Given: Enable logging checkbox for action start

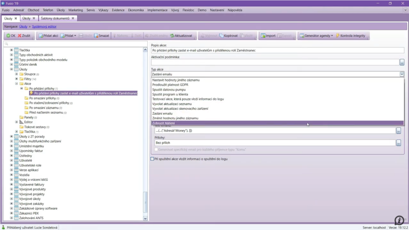Looking at the screenshot, I should pyautogui.click(x=152, y=159).
